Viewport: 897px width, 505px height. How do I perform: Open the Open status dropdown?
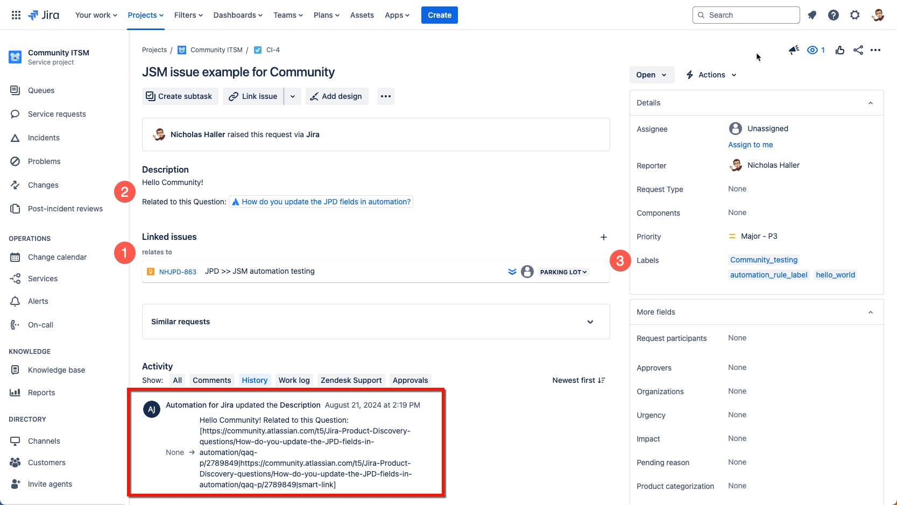pyautogui.click(x=651, y=75)
